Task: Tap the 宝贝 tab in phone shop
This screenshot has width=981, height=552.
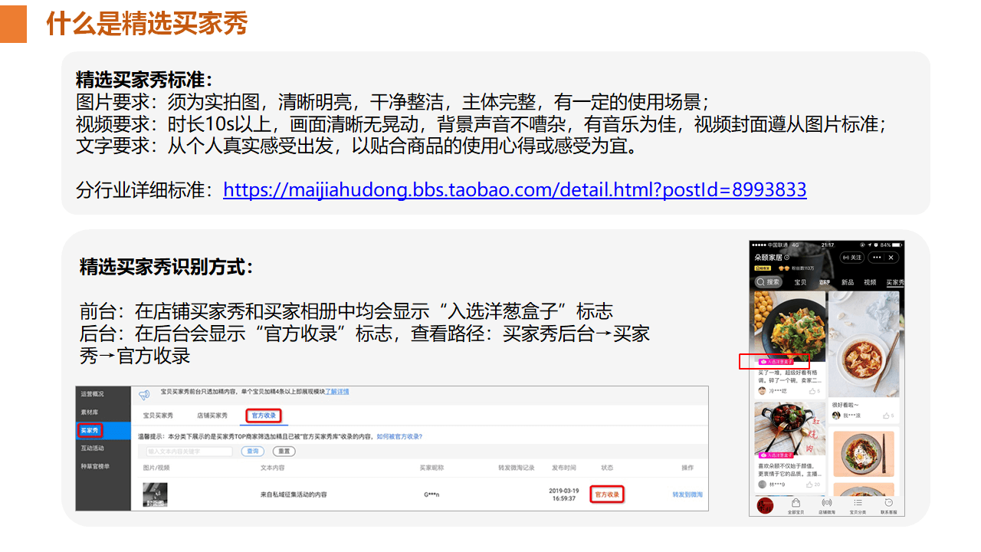Action: click(800, 282)
